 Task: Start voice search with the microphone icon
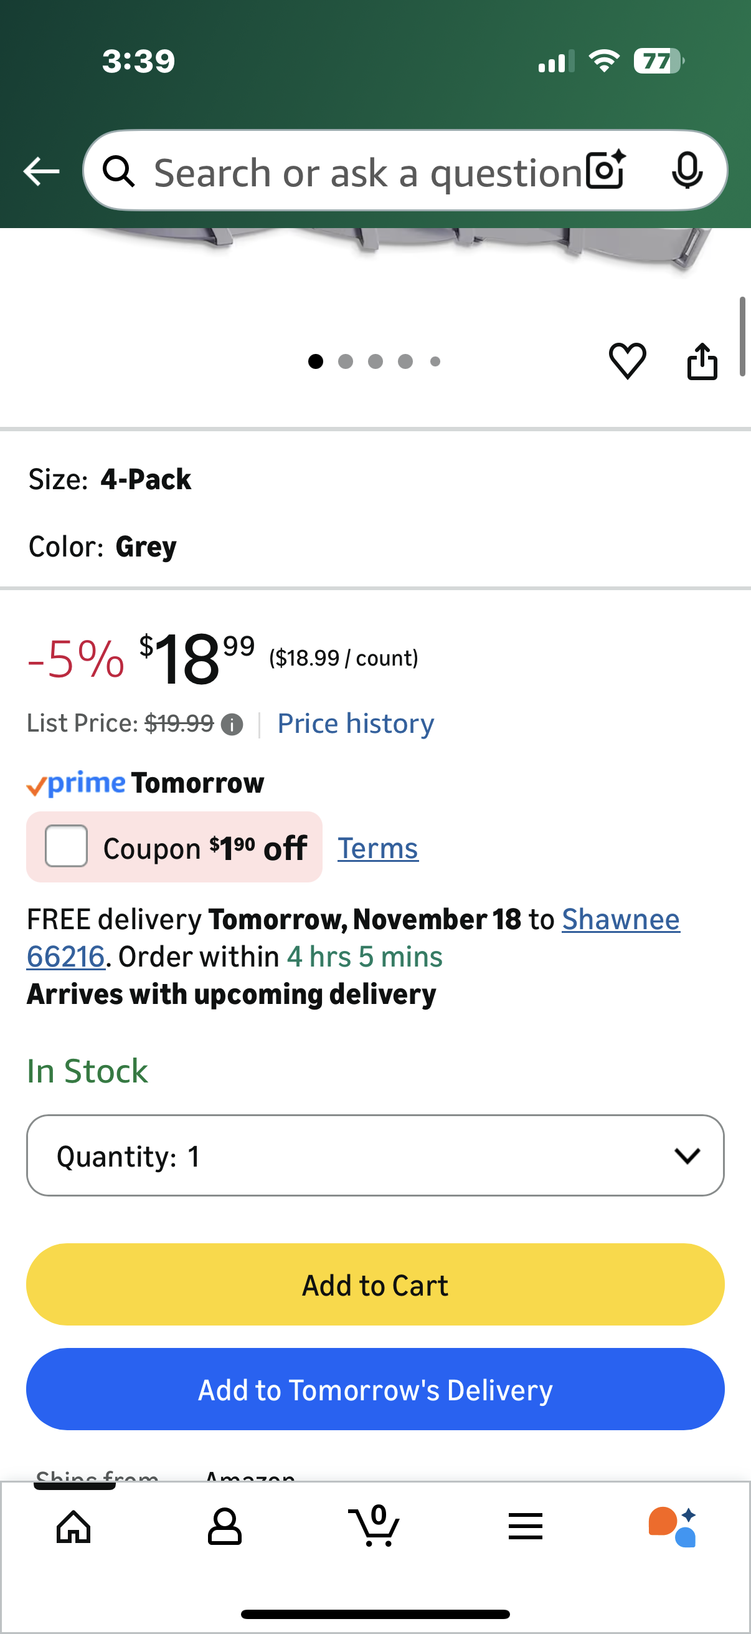[x=688, y=170]
